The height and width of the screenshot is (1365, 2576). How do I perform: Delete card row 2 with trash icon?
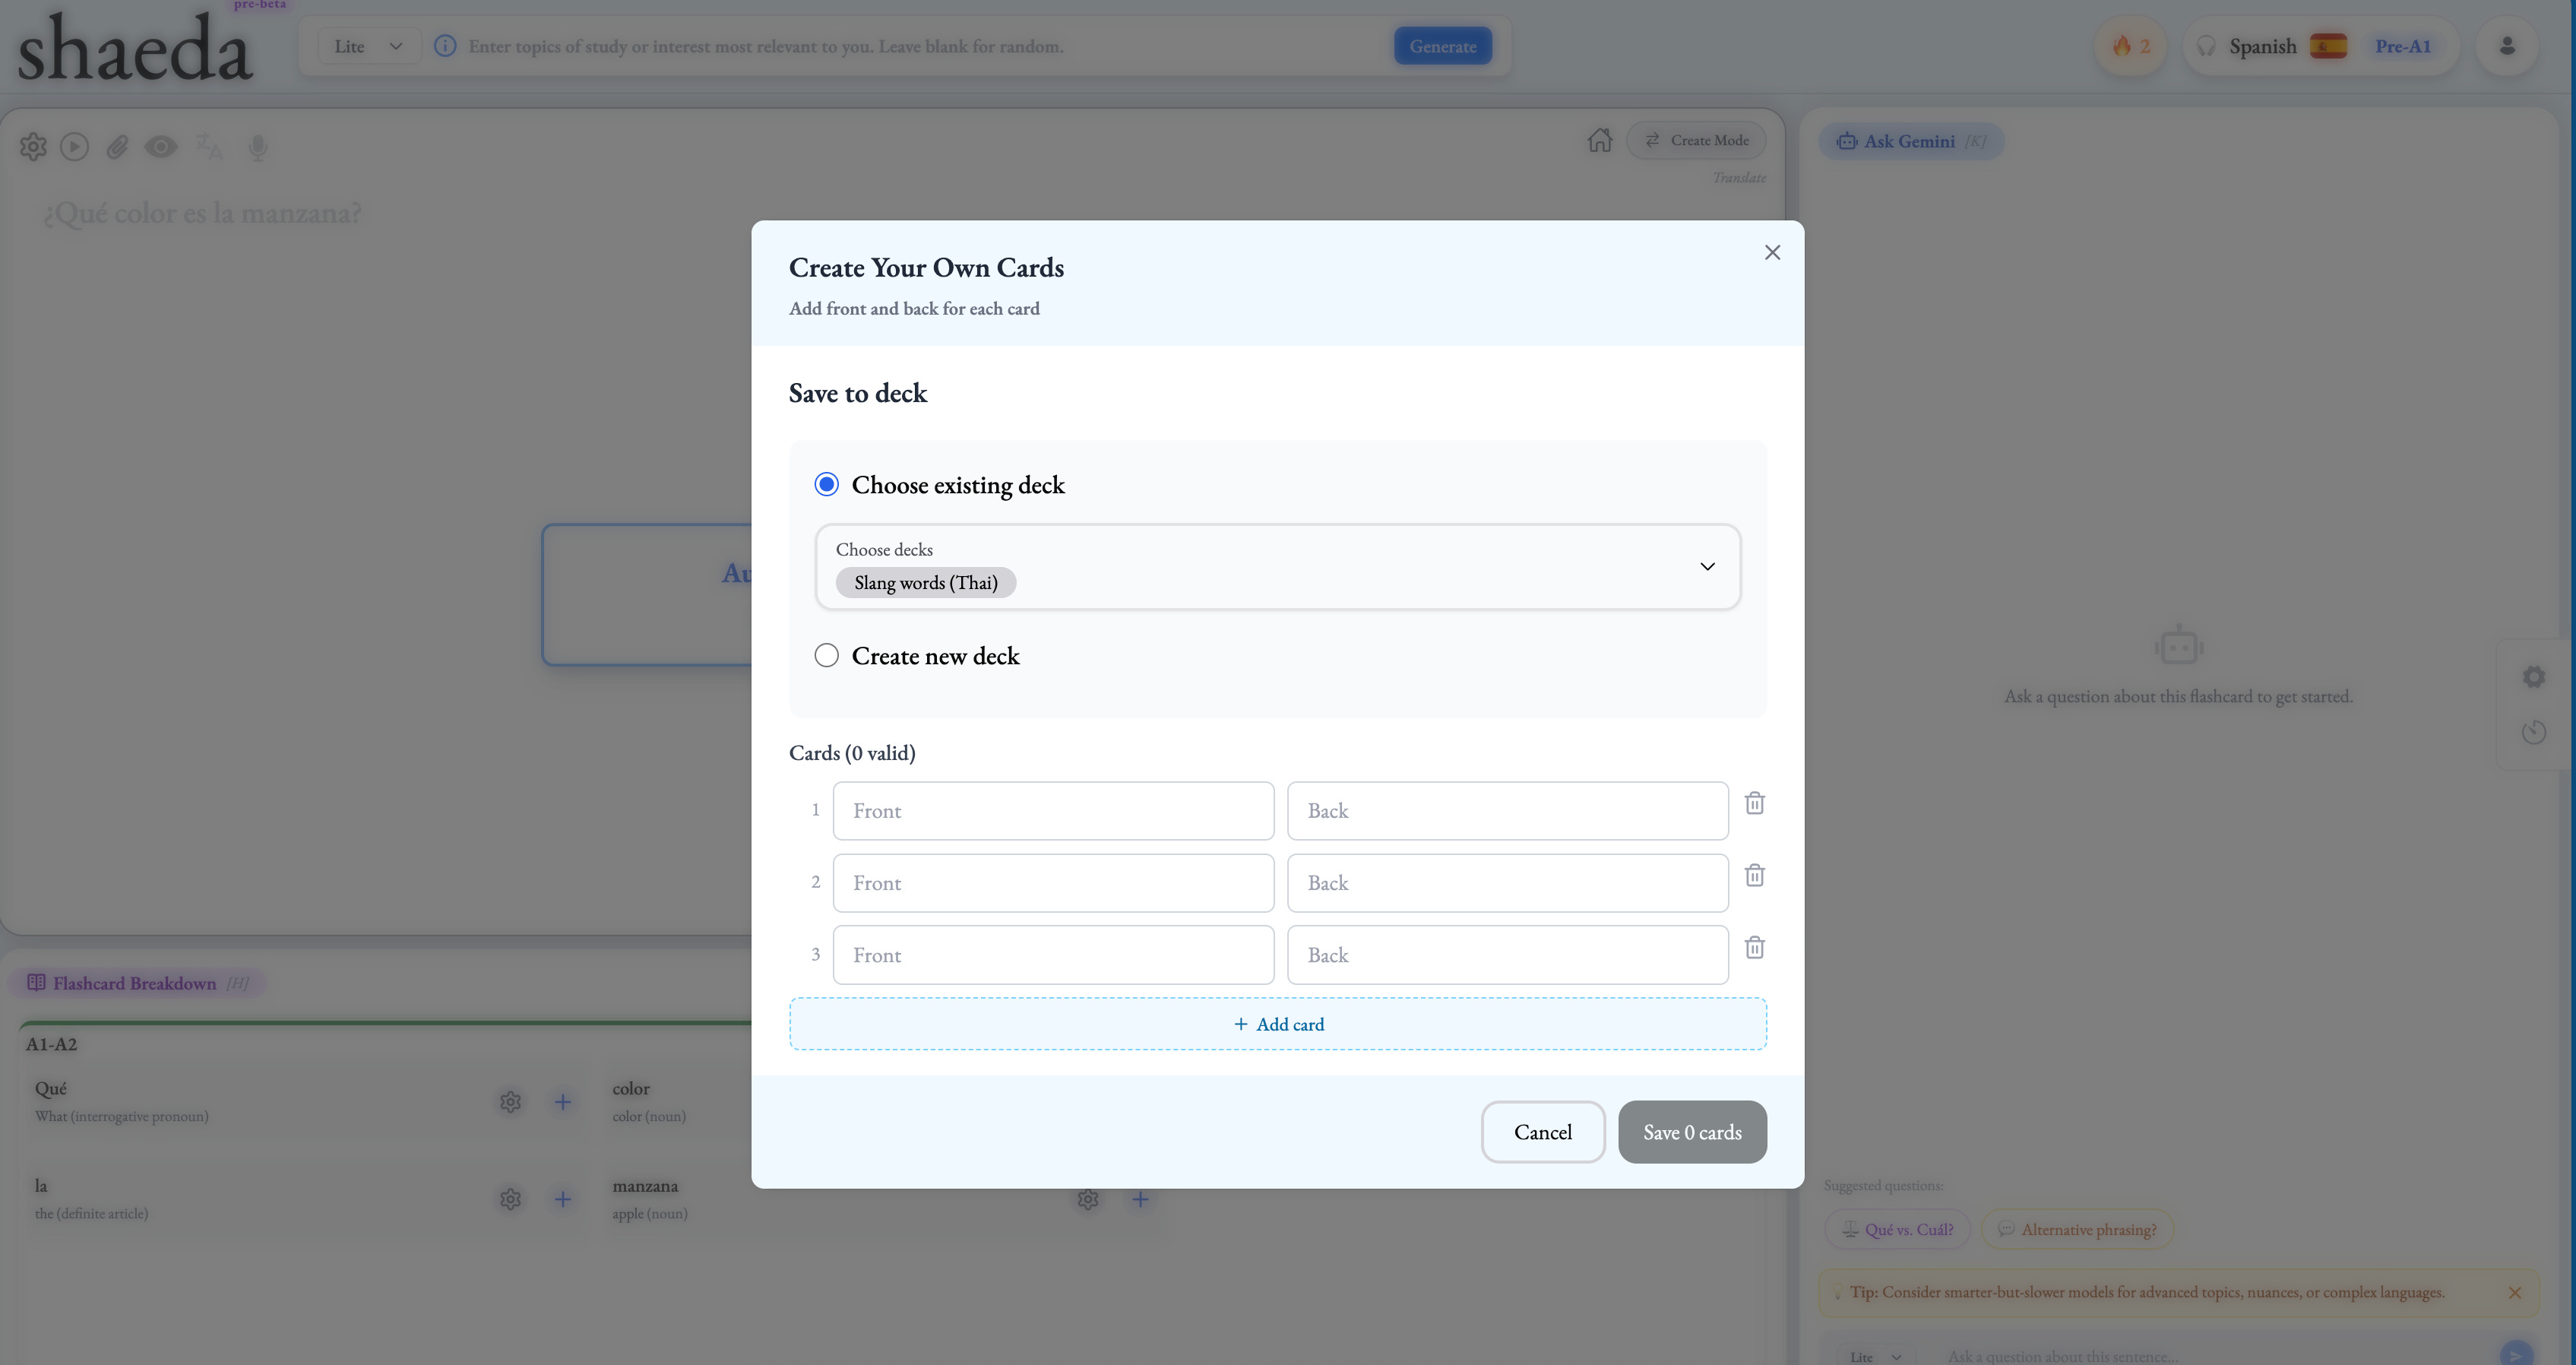pyautogui.click(x=1754, y=875)
